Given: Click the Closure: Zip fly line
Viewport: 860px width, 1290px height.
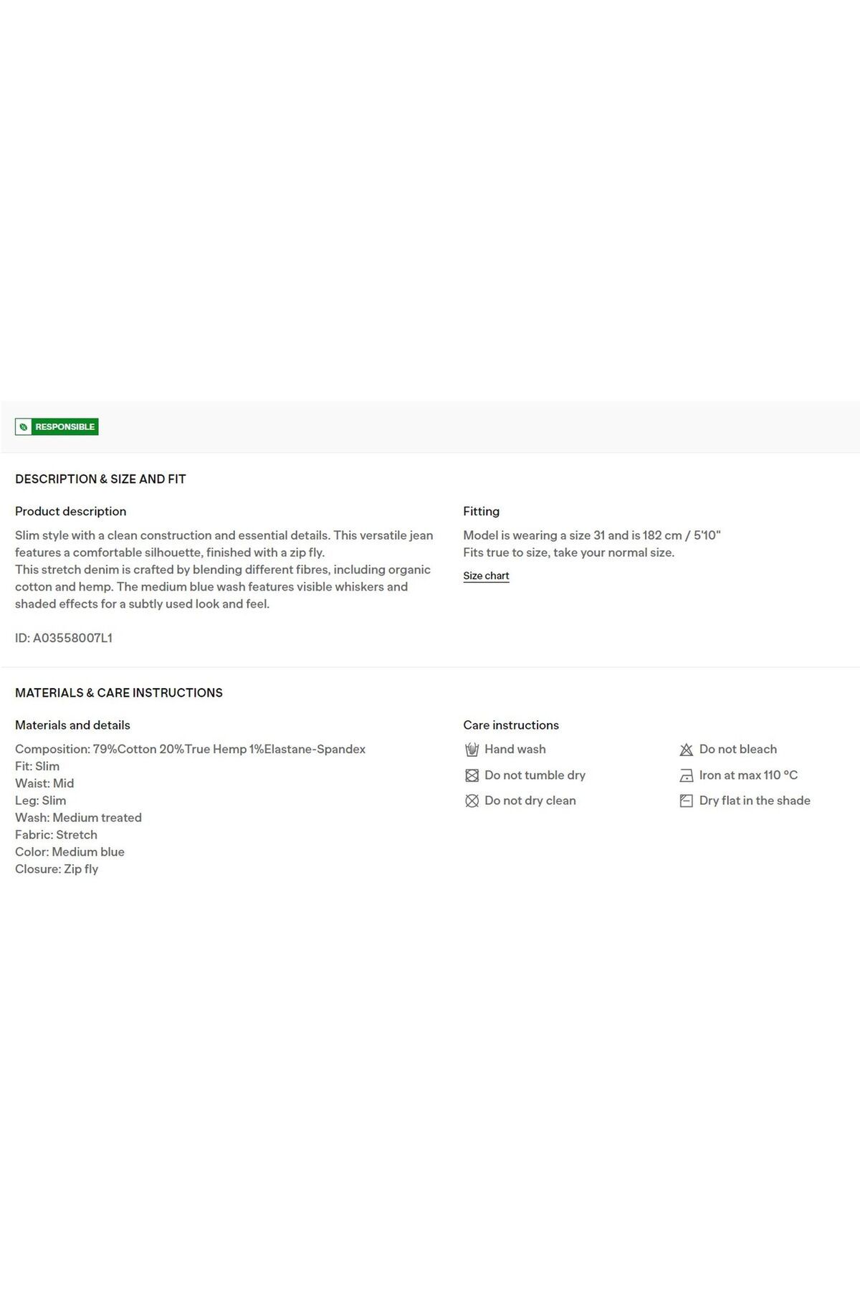Looking at the screenshot, I should [57, 869].
